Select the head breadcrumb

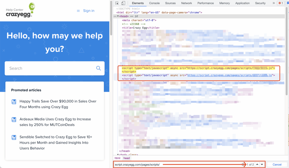tap(126, 158)
